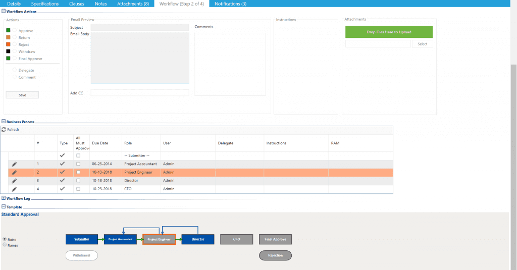Click the CFO template node
The height and width of the screenshot is (270, 517).
tap(236, 239)
